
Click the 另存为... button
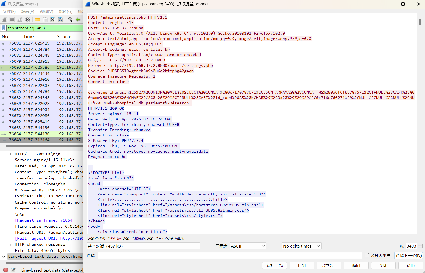tap(329, 265)
